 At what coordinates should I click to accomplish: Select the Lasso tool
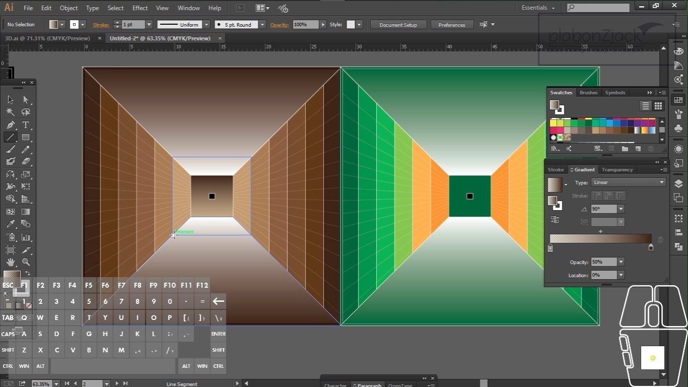pos(26,112)
